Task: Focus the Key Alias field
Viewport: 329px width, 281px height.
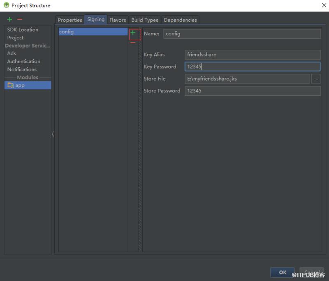Action: pyautogui.click(x=253, y=55)
